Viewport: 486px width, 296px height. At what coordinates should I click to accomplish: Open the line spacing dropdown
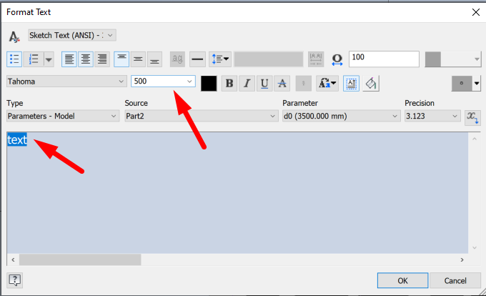tap(220, 59)
